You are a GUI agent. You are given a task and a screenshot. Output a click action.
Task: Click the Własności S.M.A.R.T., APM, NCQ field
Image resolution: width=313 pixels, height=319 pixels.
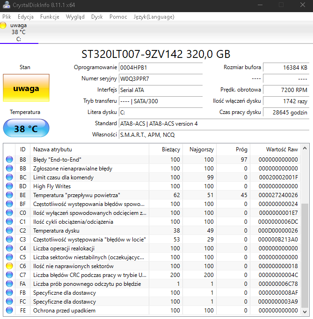[214, 135]
